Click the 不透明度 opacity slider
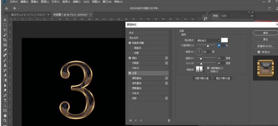 pyautogui.click(x=206, y=46)
